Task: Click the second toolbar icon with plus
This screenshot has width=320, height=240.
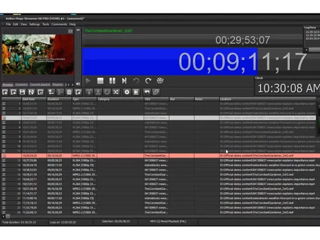Action: 13,92
